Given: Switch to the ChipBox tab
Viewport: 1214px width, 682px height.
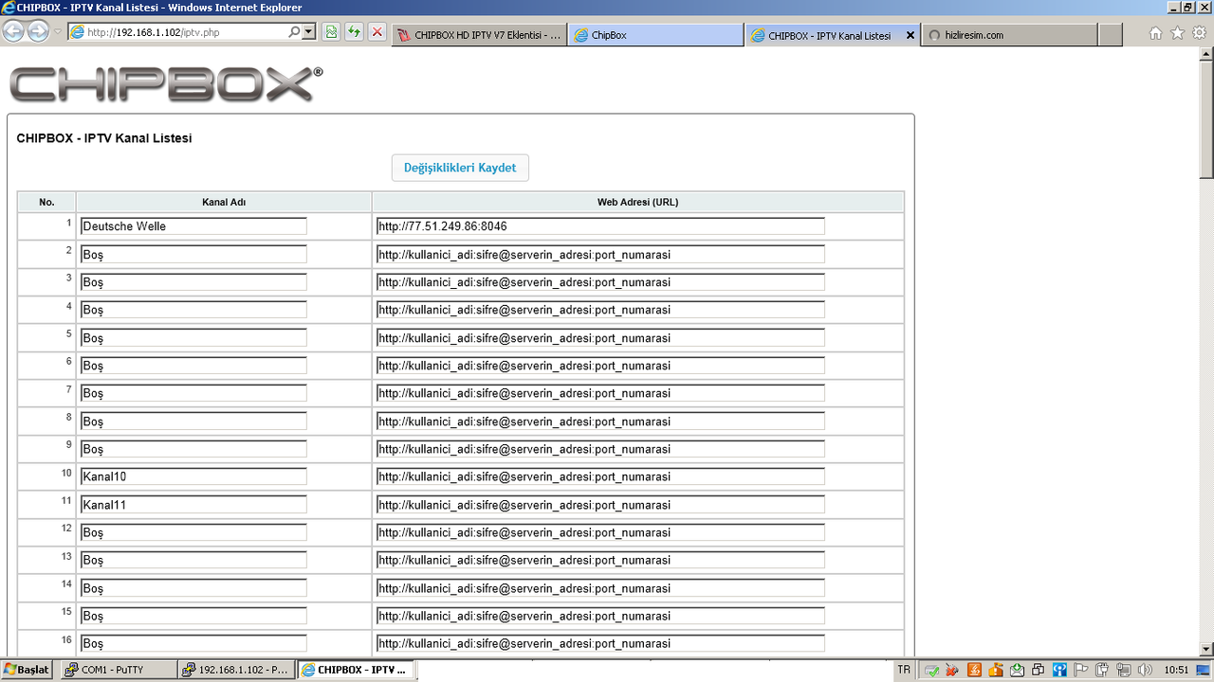Looking at the screenshot, I should click(656, 35).
